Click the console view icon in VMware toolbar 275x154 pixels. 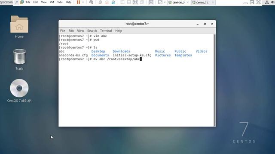coord(151,2)
